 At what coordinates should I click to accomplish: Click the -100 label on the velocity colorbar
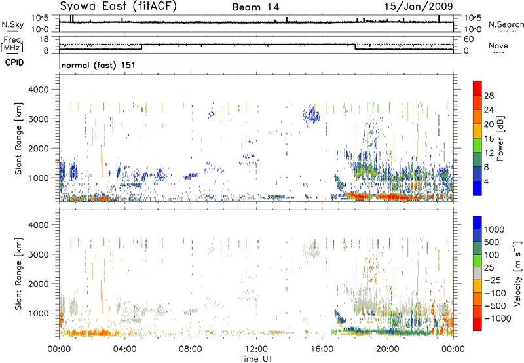point(495,293)
